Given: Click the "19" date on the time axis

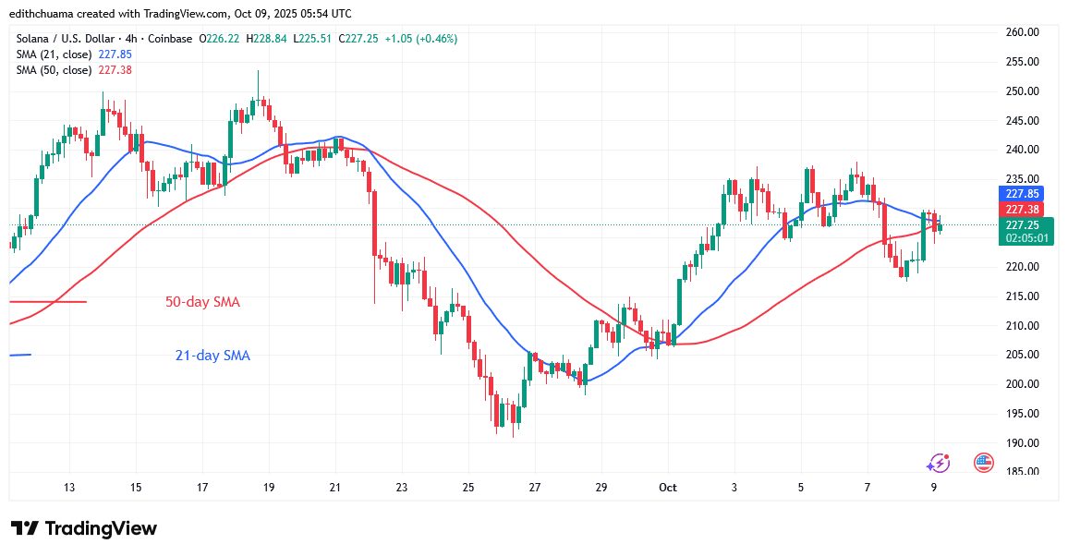Looking at the screenshot, I should click(x=269, y=487).
